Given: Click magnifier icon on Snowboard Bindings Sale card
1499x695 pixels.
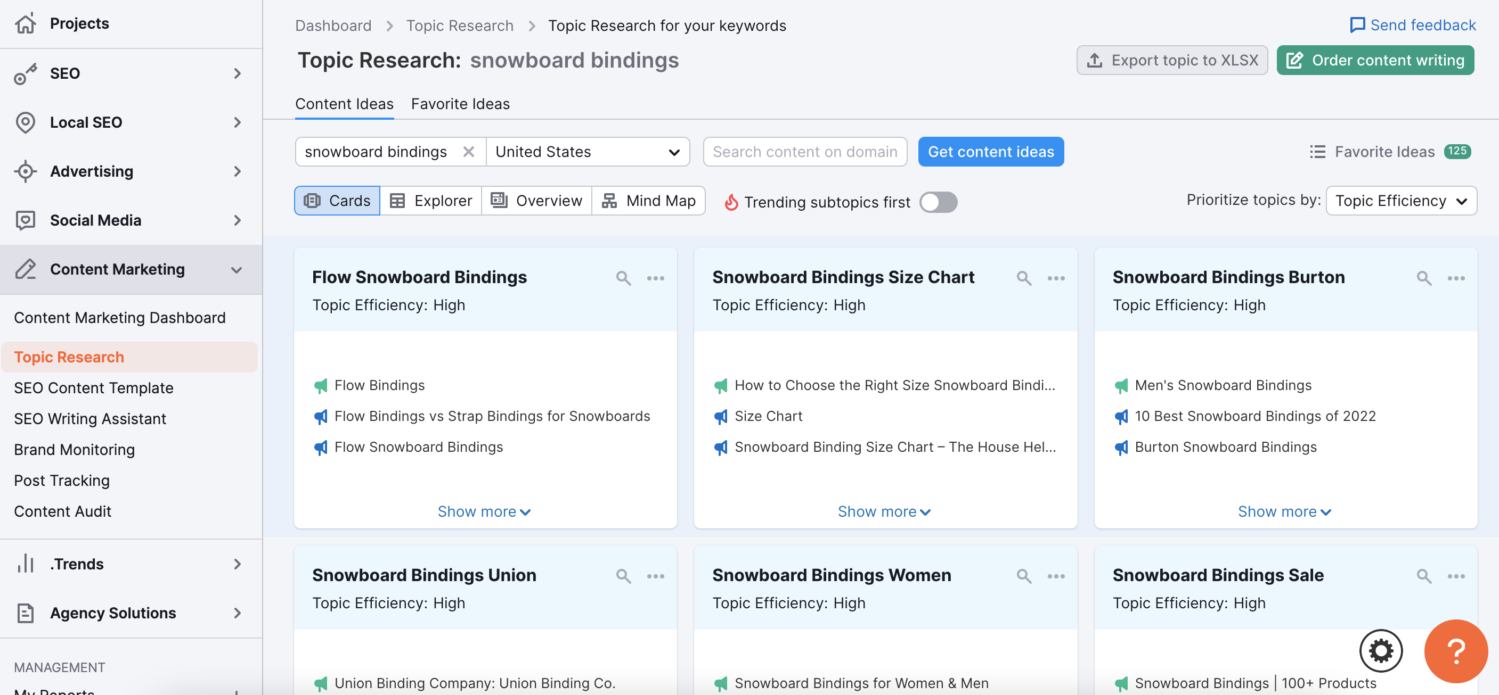Looking at the screenshot, I should (1423, 576).
